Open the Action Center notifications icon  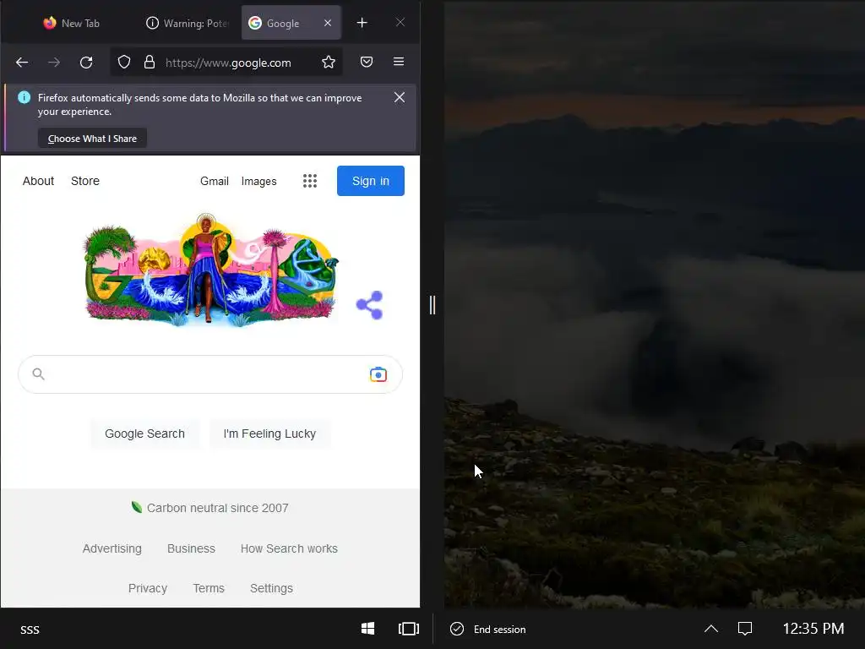[745, 629]
